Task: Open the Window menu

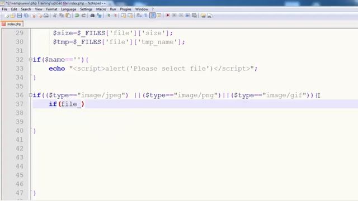Action: pos(142,9)
